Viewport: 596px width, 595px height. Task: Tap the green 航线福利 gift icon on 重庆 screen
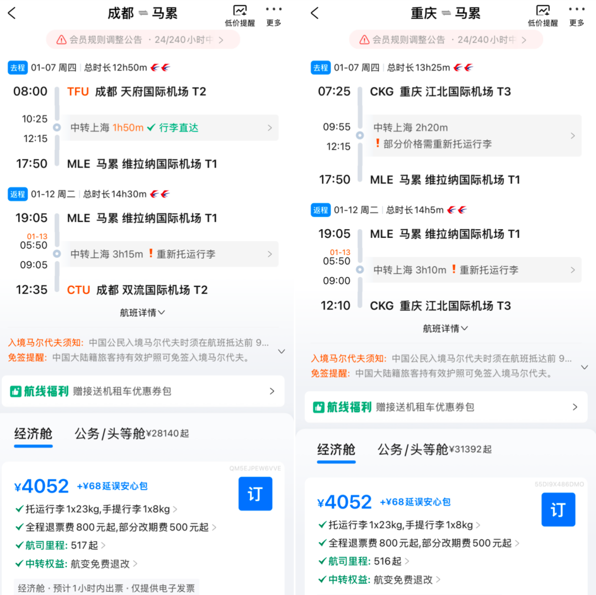tap(318, 407)
